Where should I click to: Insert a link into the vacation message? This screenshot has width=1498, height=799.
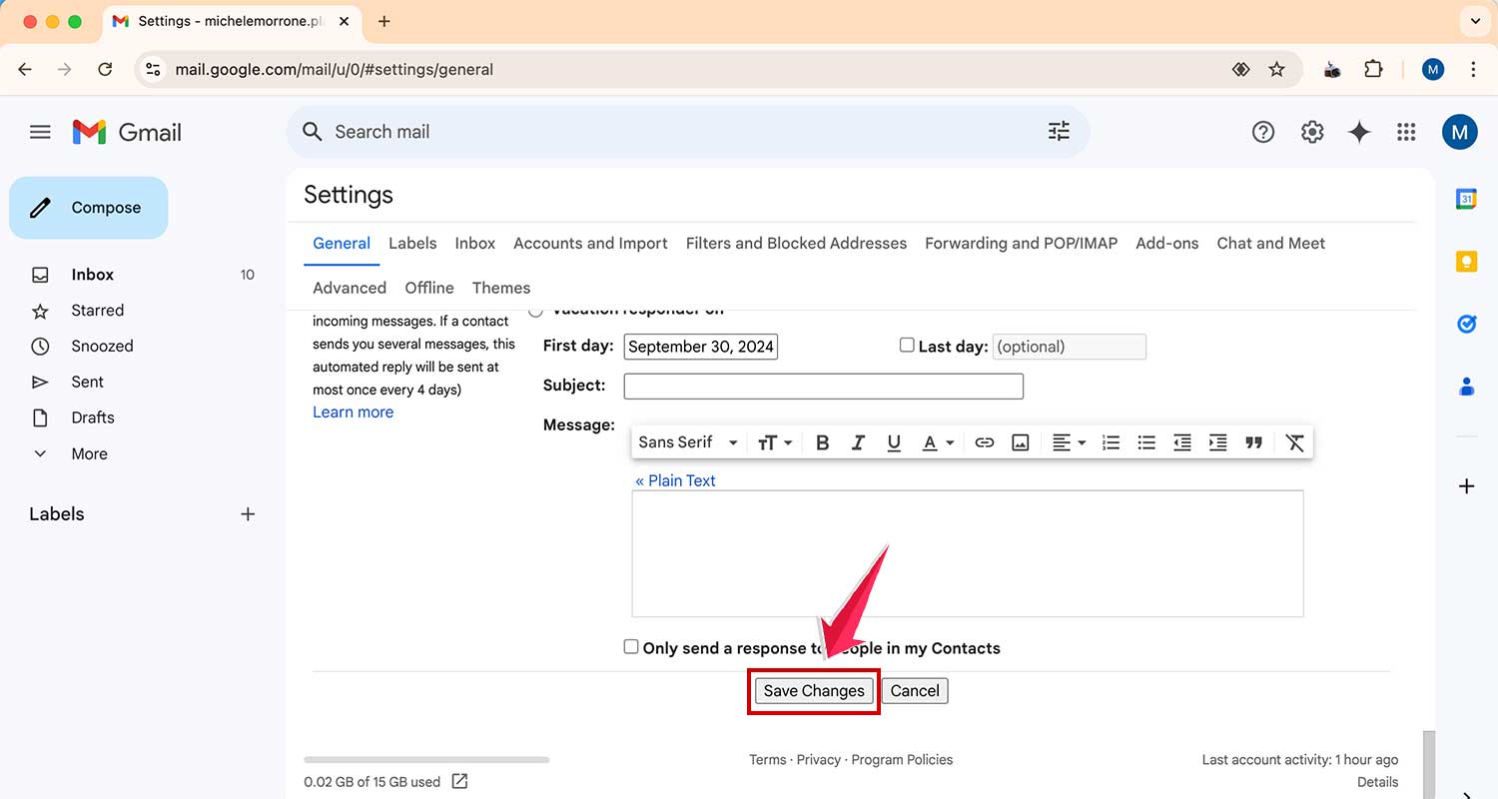[984, 441]
